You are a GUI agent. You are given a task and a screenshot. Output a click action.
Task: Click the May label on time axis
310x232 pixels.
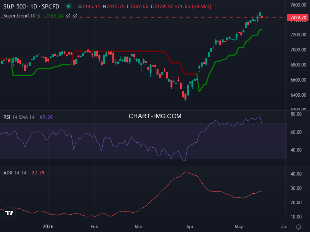point(239,227)
